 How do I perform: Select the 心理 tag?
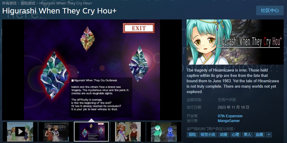pyautogui.click(x=235, y=135)
